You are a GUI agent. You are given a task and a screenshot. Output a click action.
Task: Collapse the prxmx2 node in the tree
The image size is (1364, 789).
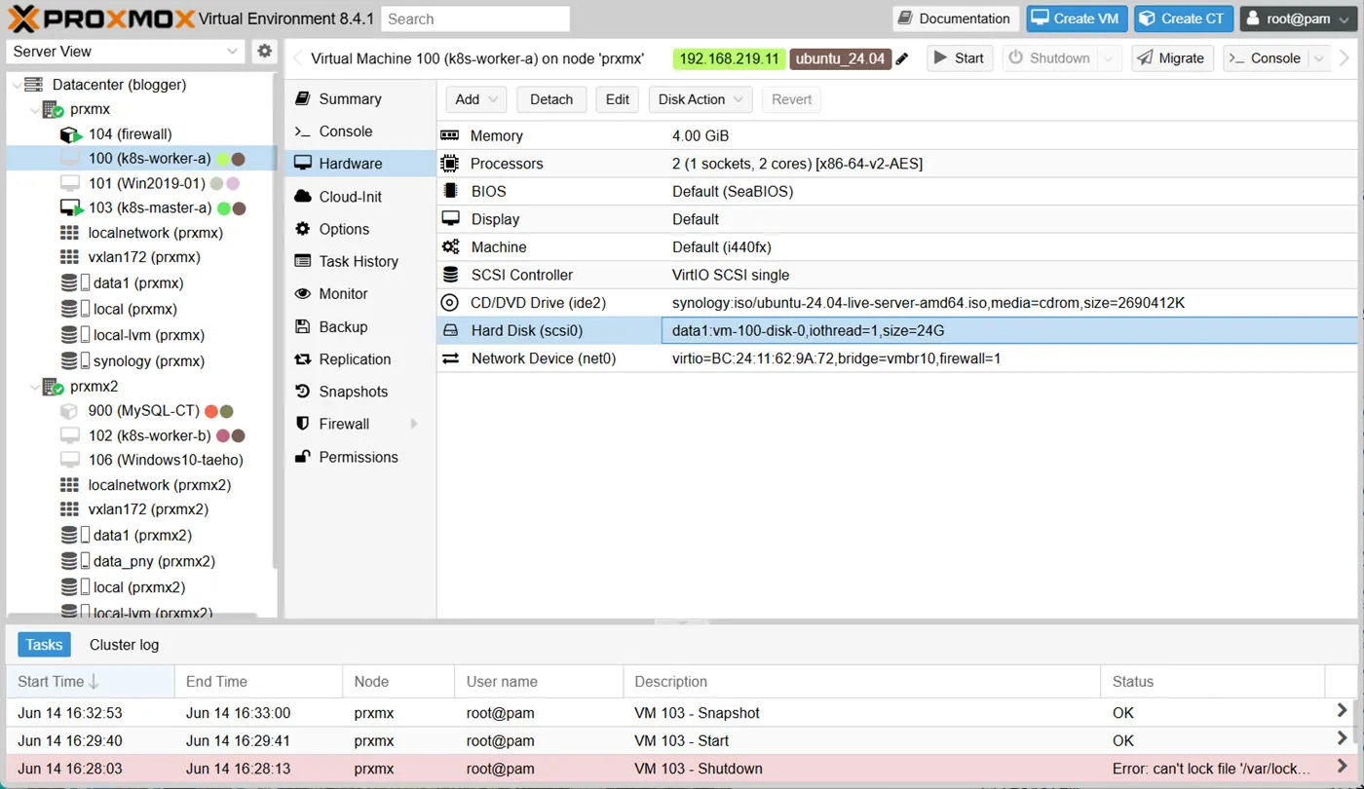pyautogui.click(x=35, y=386)
